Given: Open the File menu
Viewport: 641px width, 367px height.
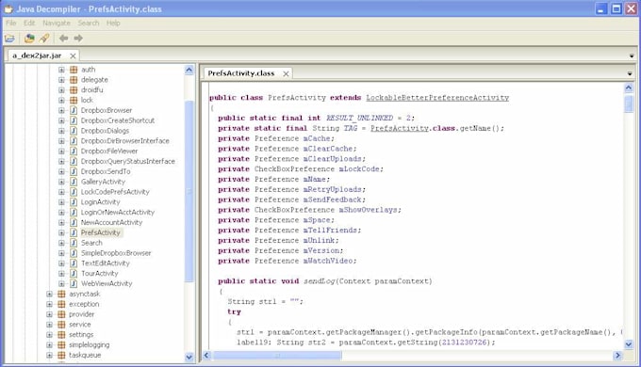Looking at the screenshot, I should (x=11, y=23).
